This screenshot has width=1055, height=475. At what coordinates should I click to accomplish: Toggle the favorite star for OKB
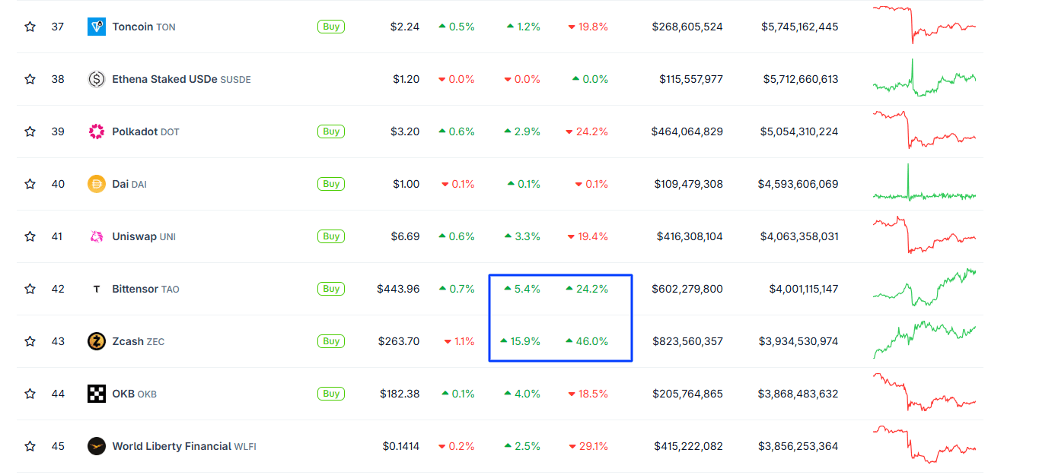coord(30,394)
